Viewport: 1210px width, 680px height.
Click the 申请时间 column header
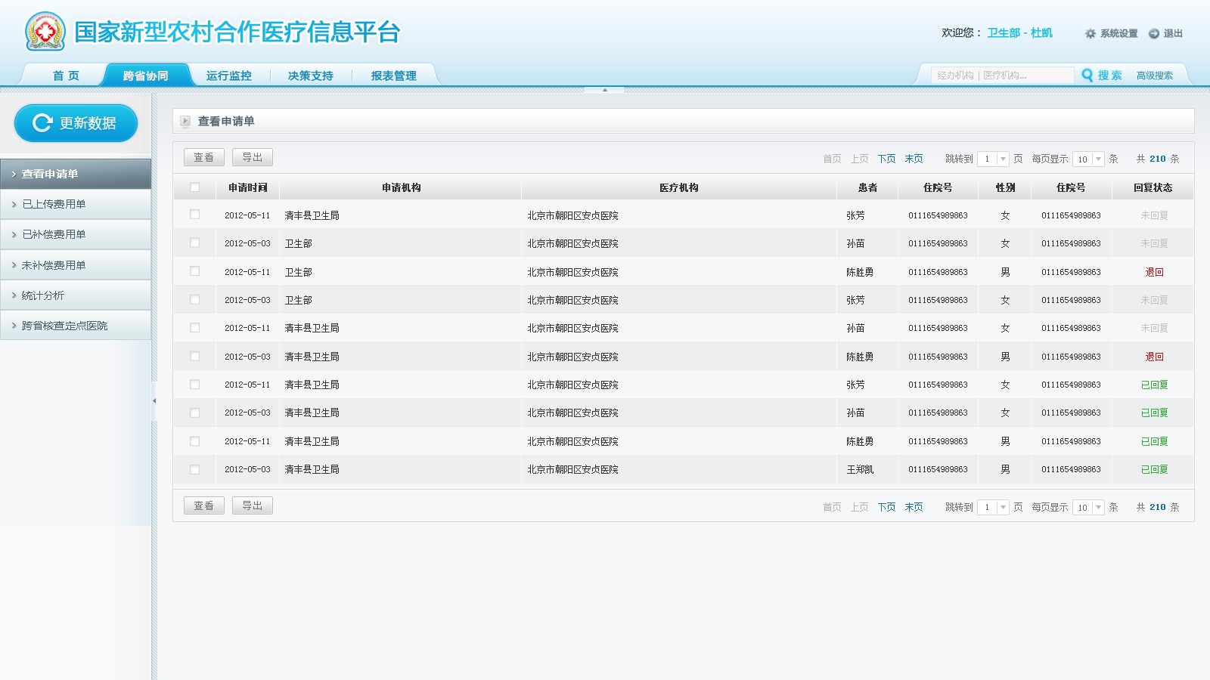tap(247, 187)
